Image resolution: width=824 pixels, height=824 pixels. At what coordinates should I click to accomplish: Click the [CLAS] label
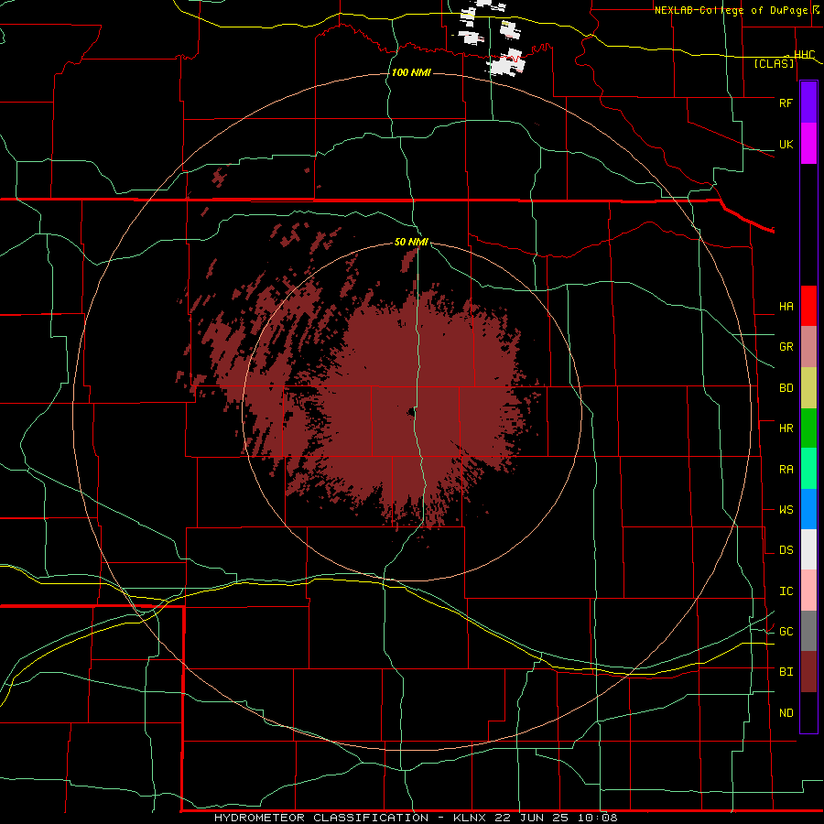tap(774, 63)
